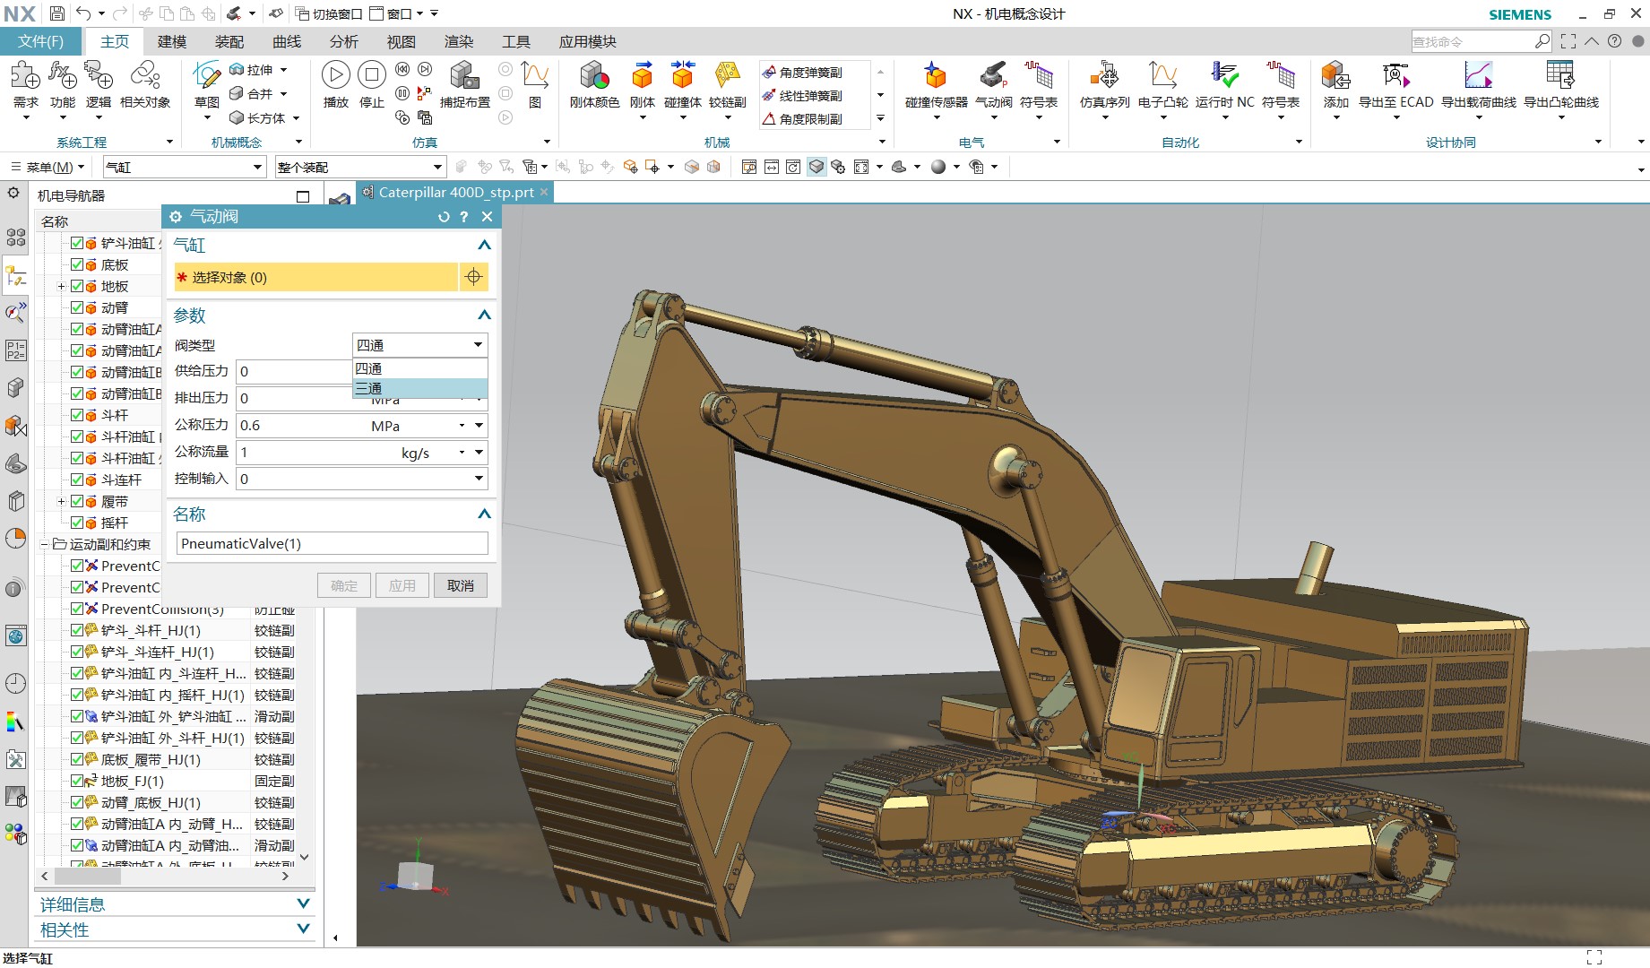1650x968 pixels.
Task: Collapse 运动副和约束 tree folder
Action: click(44, 544)
